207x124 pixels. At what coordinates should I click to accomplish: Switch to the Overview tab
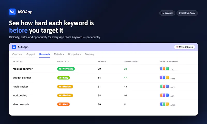click(17, 54)
